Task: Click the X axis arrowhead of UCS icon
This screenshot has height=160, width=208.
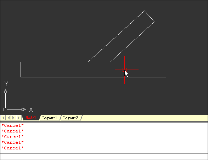Action: click(24, 109)
